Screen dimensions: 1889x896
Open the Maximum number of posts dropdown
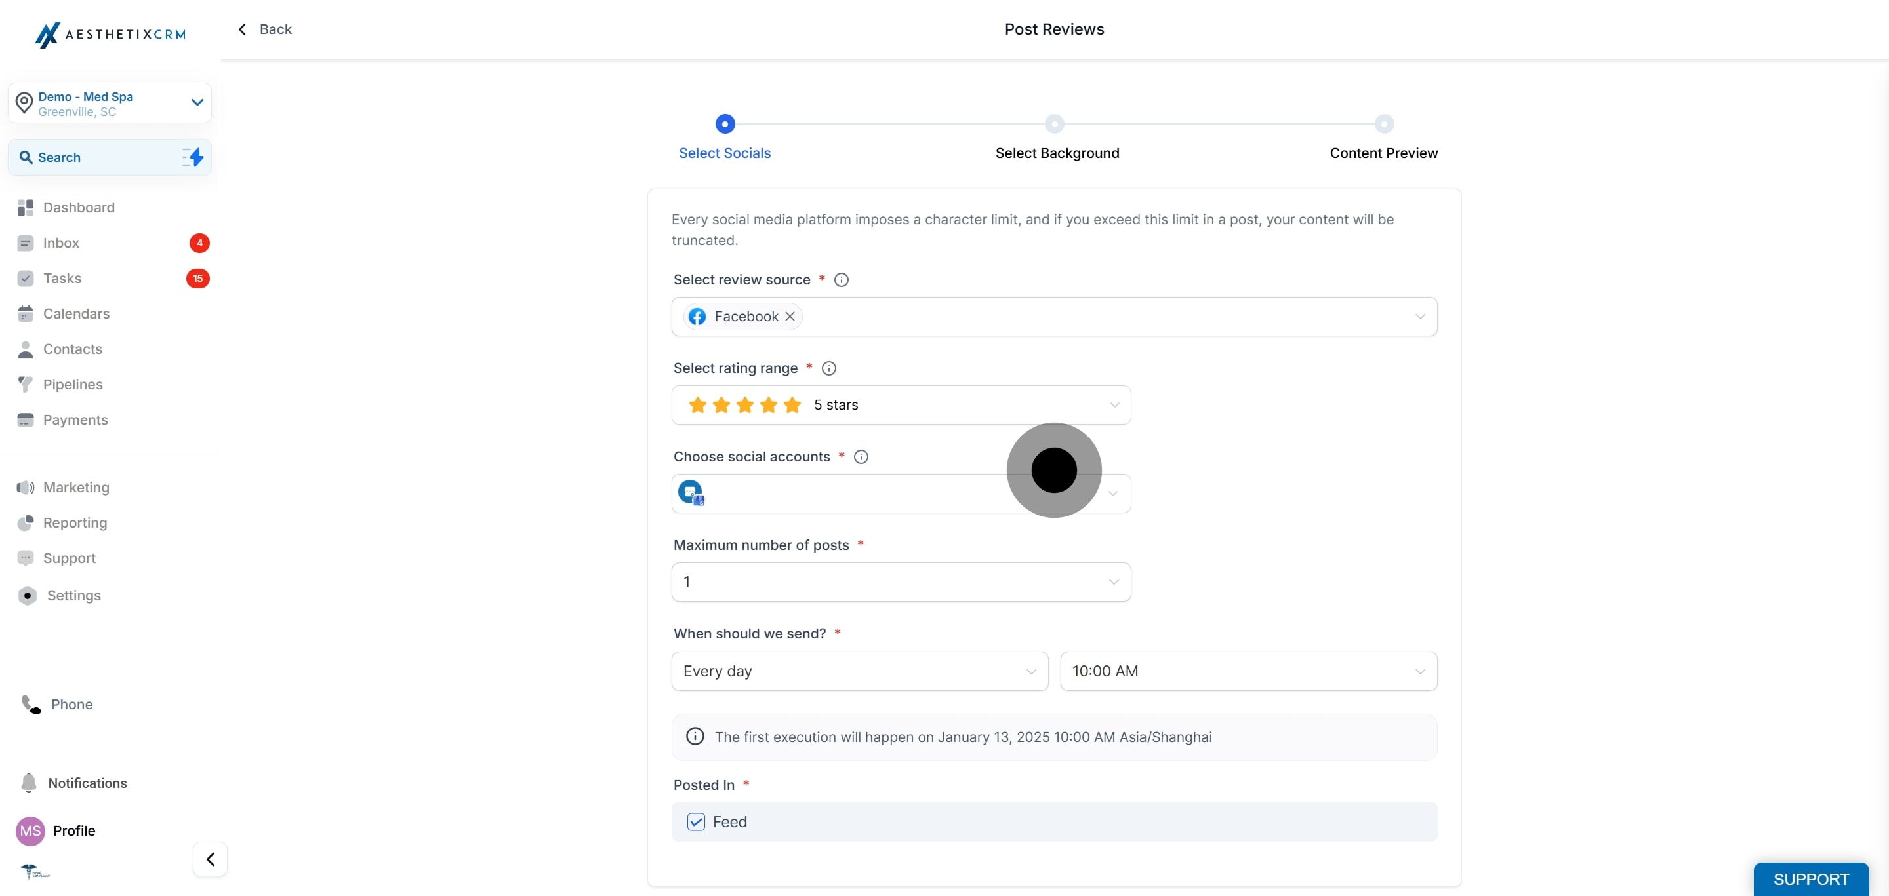pyautogui.click(x=901, y=581)
